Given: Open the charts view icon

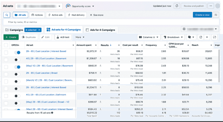Looking at the screenshot, I should [214, 37].
